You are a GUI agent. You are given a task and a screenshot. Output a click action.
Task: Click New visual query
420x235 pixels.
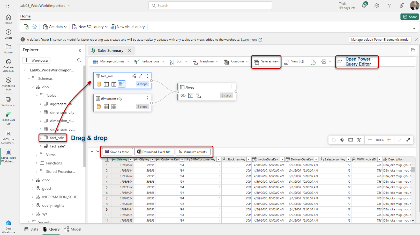click(128, 27)
